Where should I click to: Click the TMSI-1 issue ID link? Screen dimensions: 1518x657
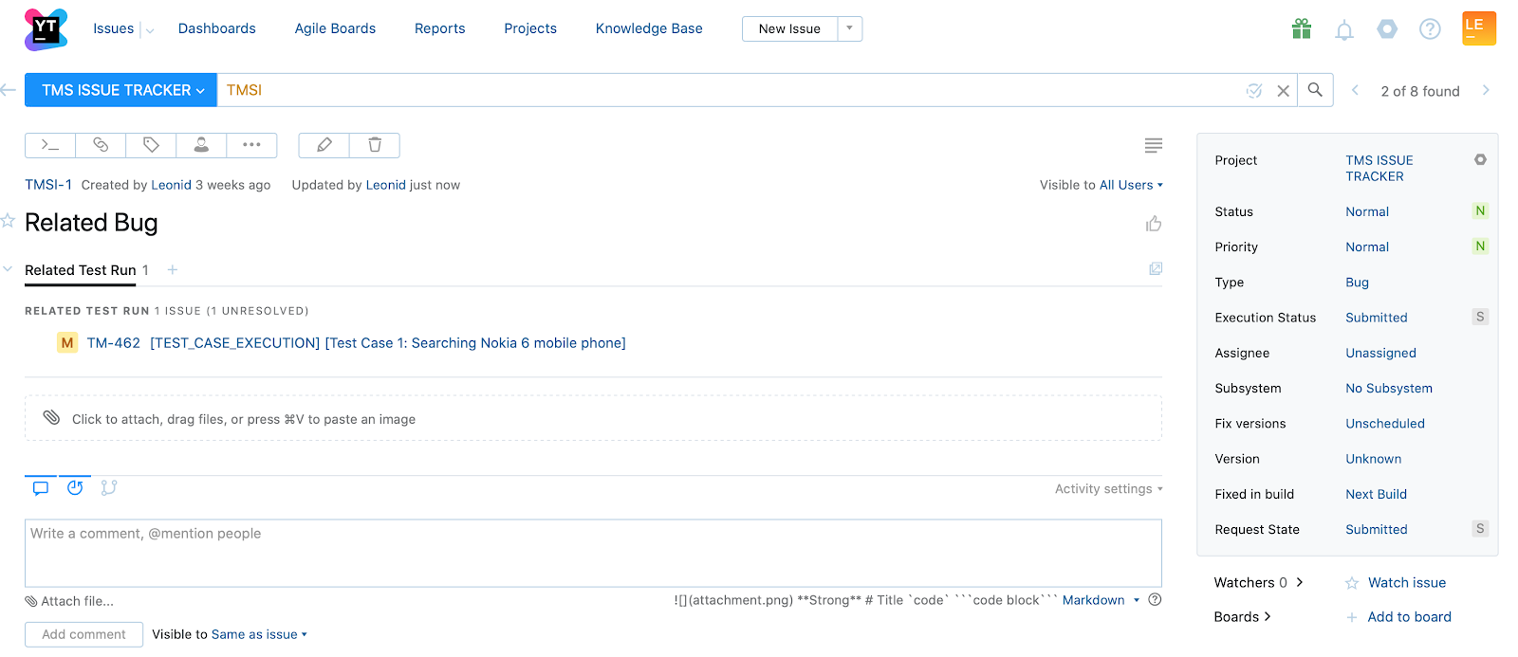click(x=48, y=185)
